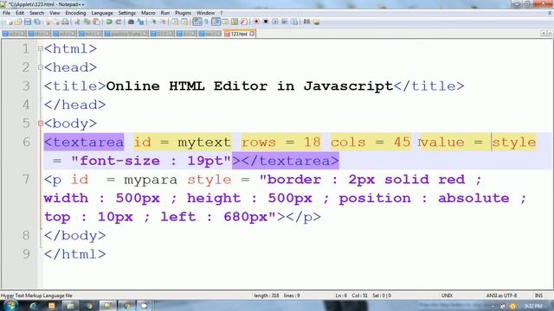
Task: Paste using the clipboard toolbar icon
Action: coord(96,22)
